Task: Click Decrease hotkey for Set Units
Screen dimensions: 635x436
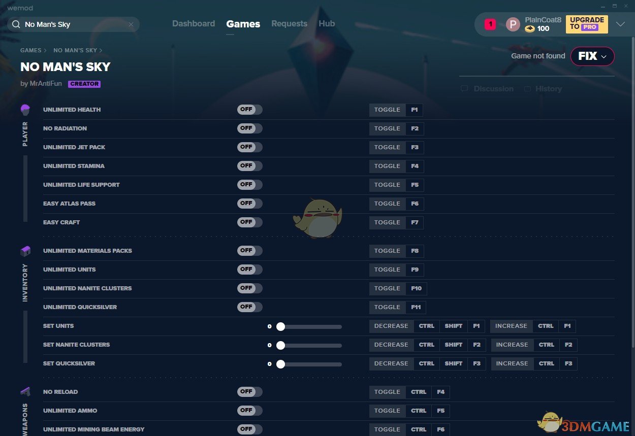Action: (x=391, y=326)
